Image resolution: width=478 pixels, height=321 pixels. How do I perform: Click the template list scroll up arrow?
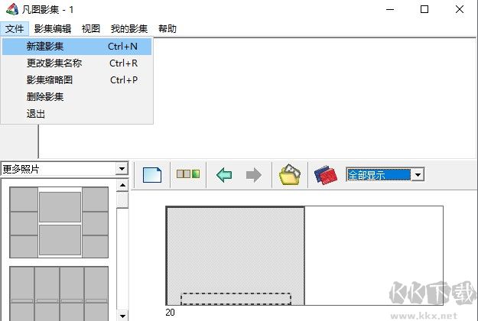(122, 185)
